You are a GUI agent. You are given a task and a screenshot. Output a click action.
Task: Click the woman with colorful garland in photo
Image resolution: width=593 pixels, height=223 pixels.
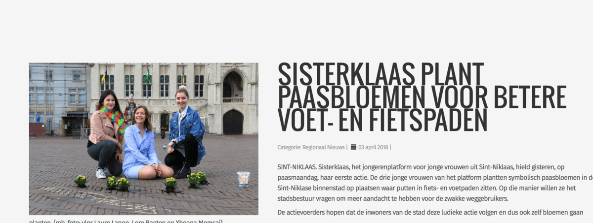106,133
